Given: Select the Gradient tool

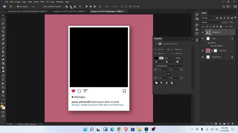Looking at the screenshot, I should click(3, 64).
